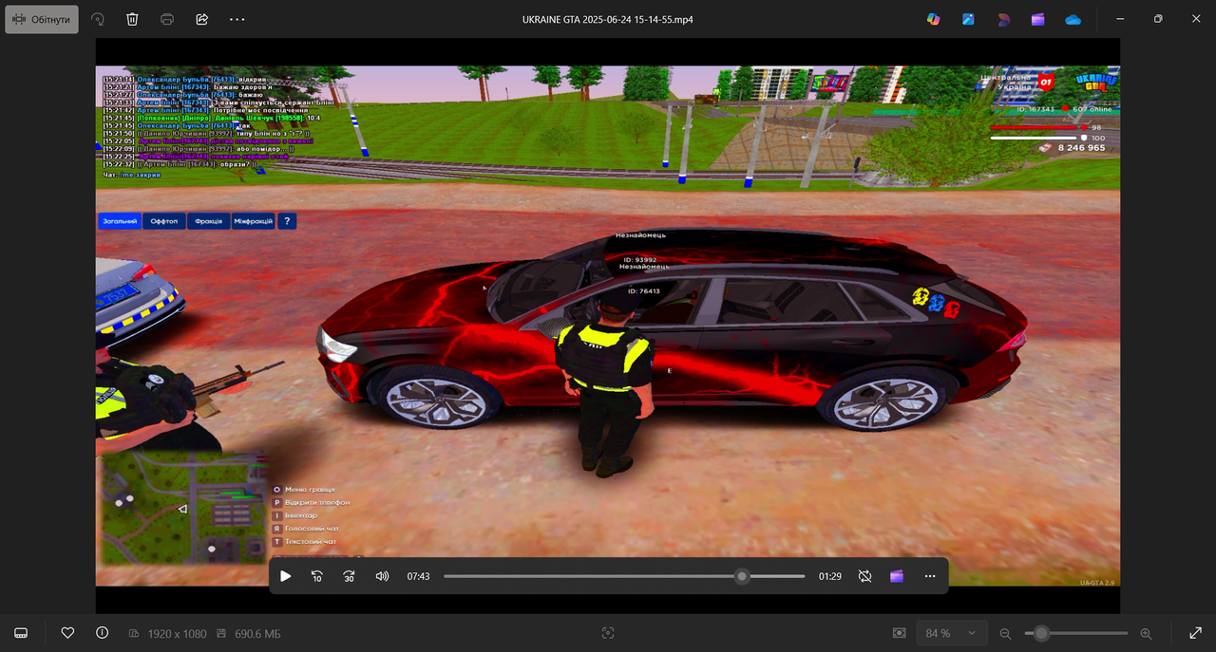Viewport: 1216px width, 652px height.
Task: Open the top toolbar three-dots menu
Action: click(237, 19)
